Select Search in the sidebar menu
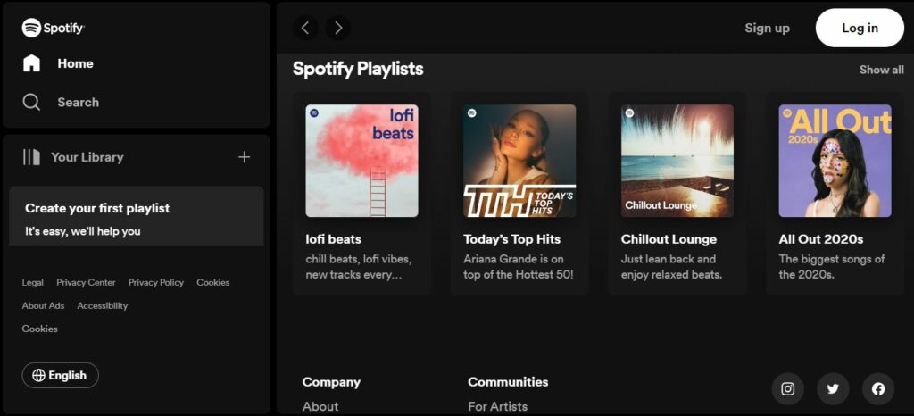This screenshot has height=416, width=914. click(79, 102)
